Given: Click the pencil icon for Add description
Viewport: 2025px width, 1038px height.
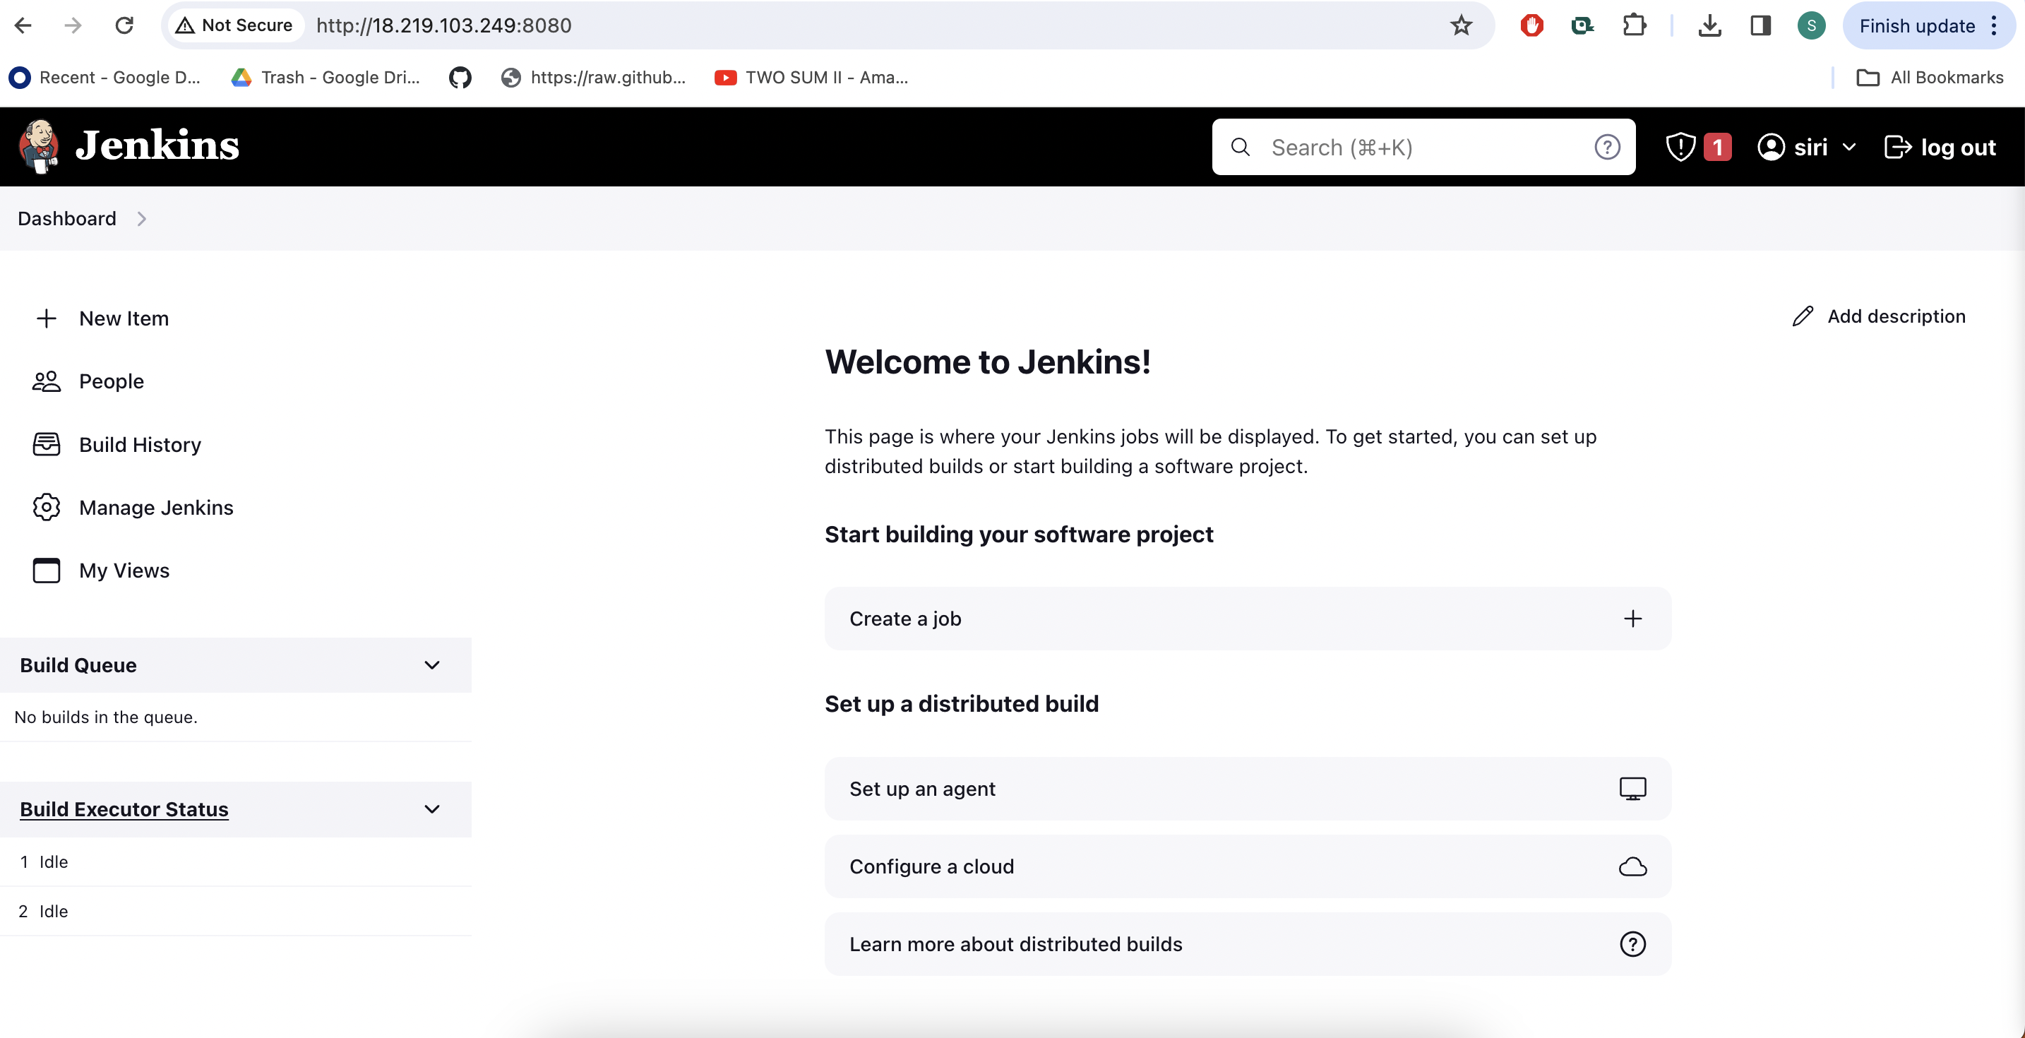Looking at the screenshot, I should click(x=1803, y=316).
